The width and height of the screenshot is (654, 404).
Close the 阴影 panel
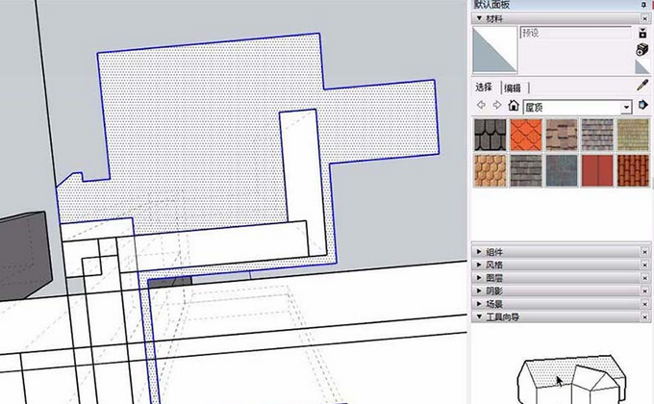(x=644, y=290)
